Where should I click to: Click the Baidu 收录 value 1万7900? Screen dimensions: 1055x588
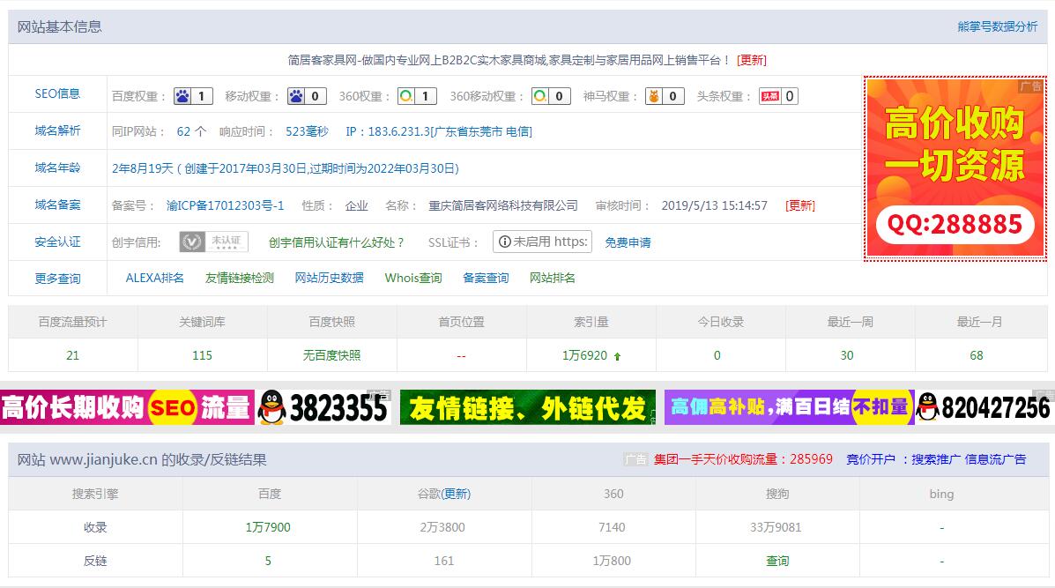click(268, 527)
